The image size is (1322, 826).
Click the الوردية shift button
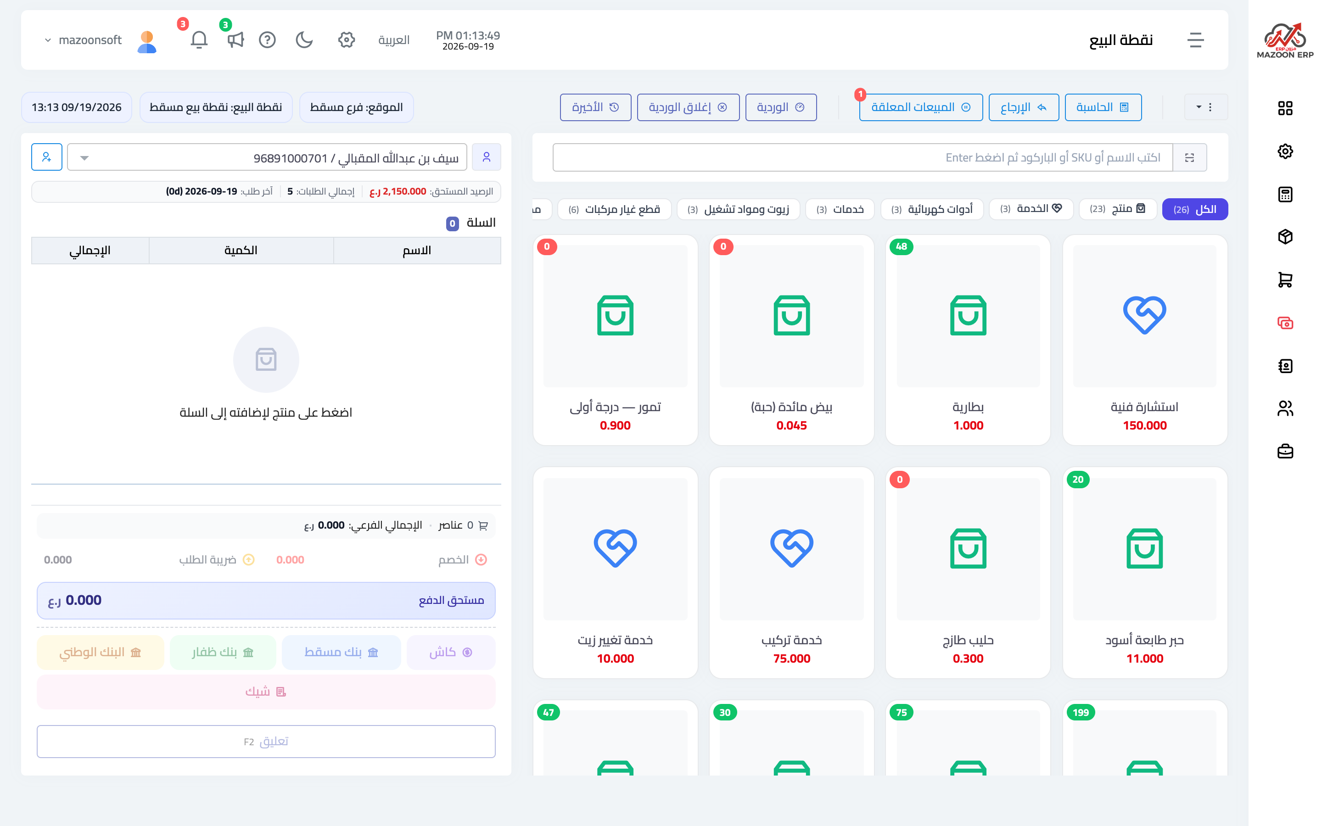tap(781, 107)
